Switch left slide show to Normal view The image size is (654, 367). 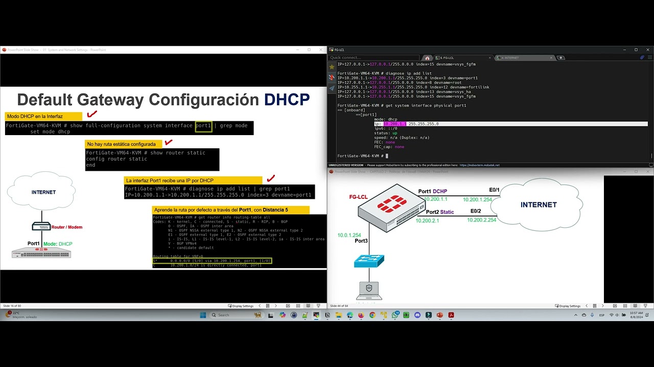point(288,306)
